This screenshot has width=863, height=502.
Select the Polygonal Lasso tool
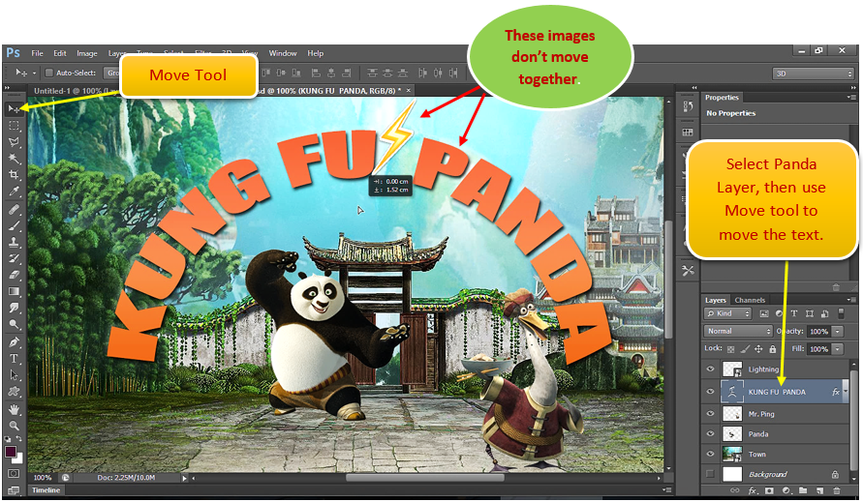coord(14,142)
